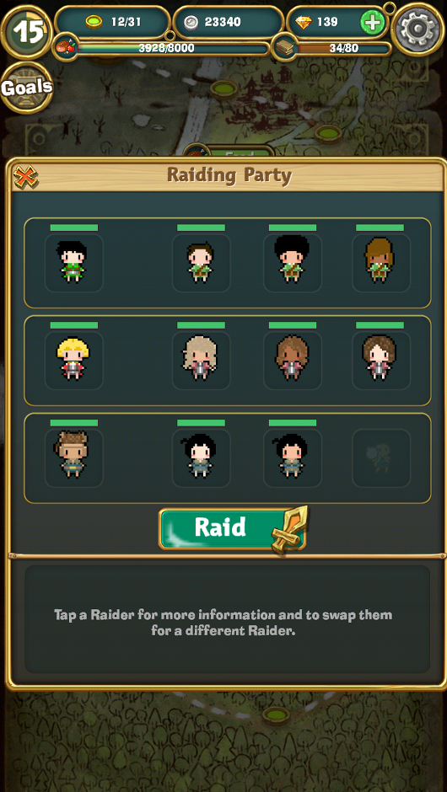Close the Raiding Party panel

point(24,176)
